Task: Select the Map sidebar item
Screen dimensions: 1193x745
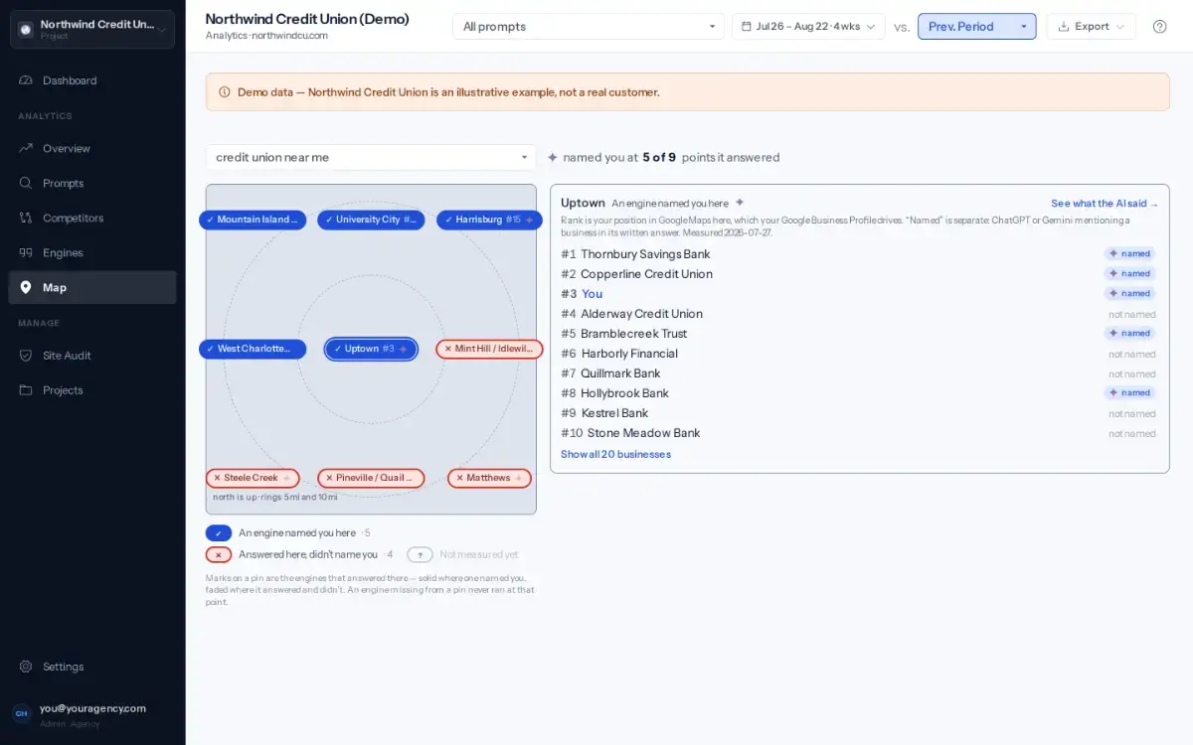Action: click(92, 287)
